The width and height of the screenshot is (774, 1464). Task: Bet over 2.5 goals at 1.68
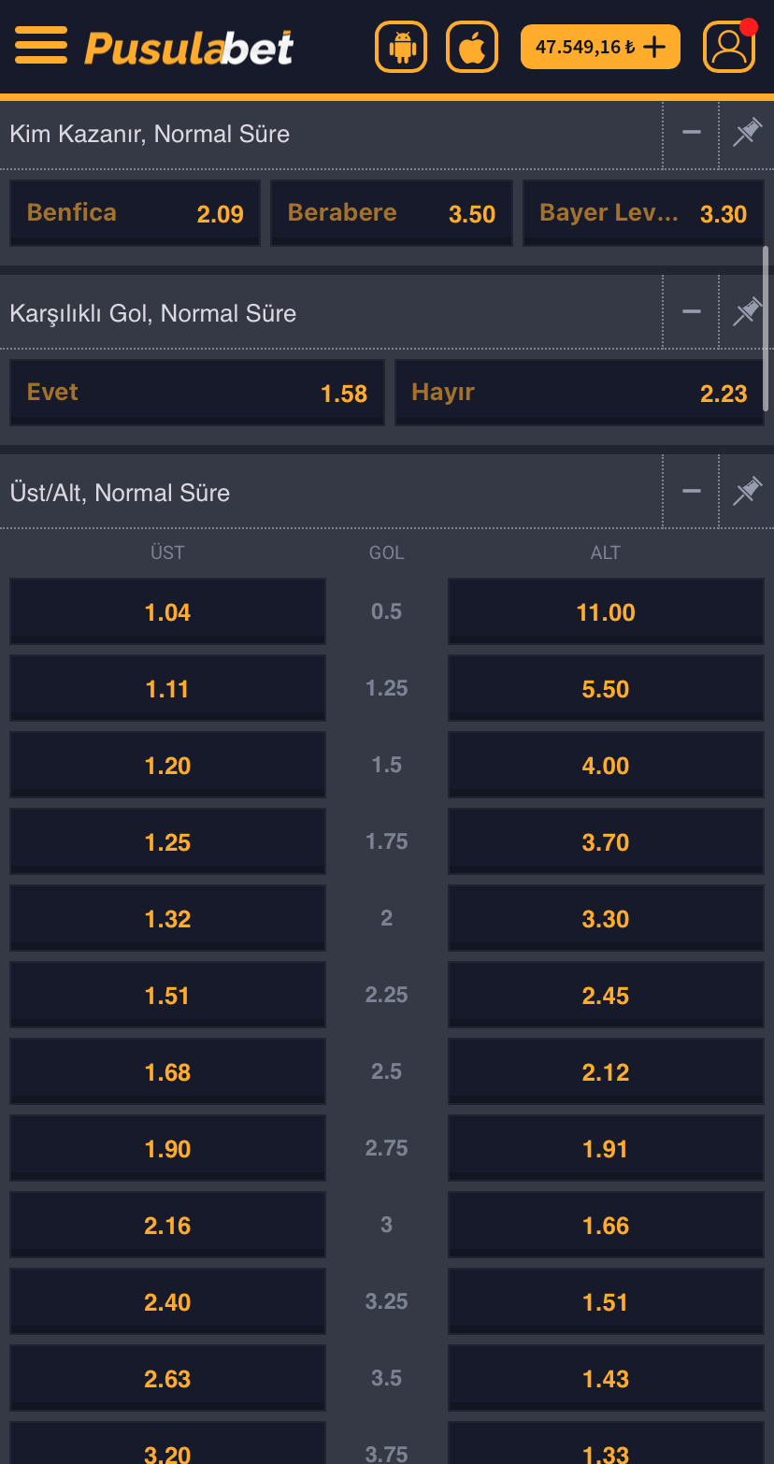(168, 1072)
